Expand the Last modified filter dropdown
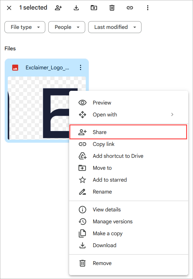The image size is (193, 279). (115, 27)
